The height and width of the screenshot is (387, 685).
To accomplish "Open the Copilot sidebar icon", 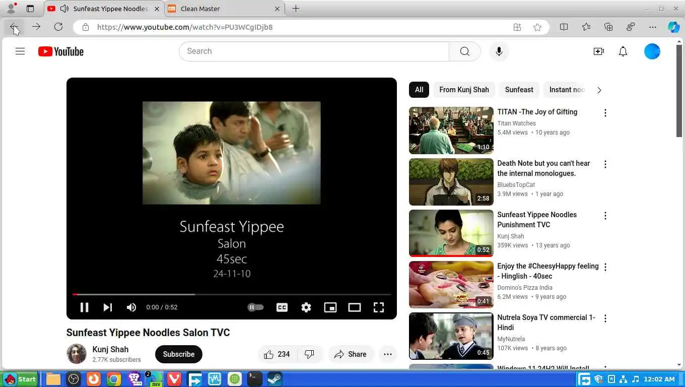I will click(x=674, y=27).
